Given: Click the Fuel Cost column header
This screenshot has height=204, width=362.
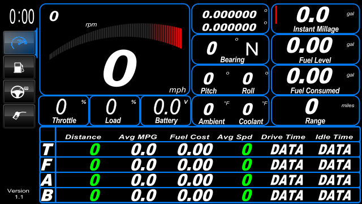Looking at the screenshot, I should [x=189, y=137].
